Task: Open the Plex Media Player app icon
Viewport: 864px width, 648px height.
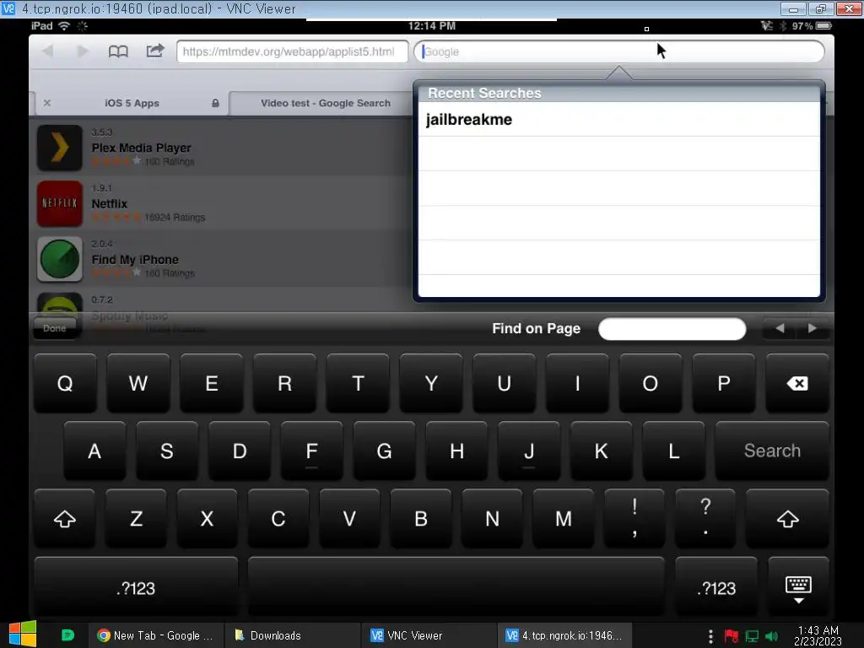Action: coord(60,148)
